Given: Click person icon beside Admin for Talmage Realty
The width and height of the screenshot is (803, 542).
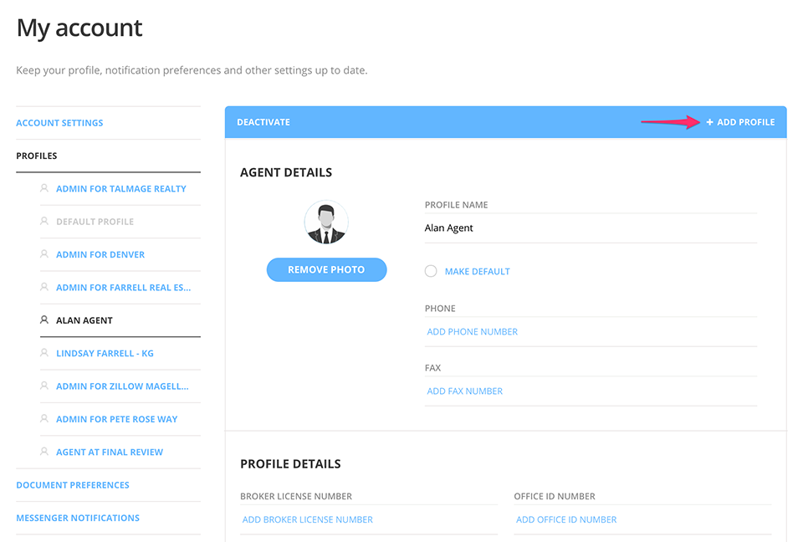Looking at the screenshot, I should point(44,189).
